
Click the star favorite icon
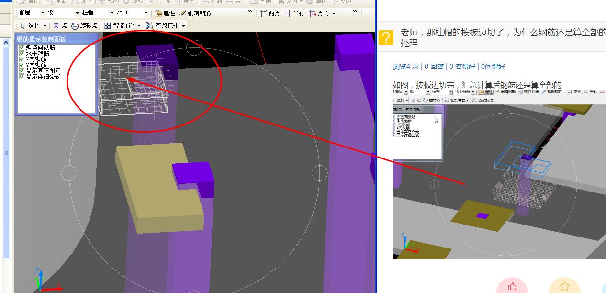coord(564,286)
